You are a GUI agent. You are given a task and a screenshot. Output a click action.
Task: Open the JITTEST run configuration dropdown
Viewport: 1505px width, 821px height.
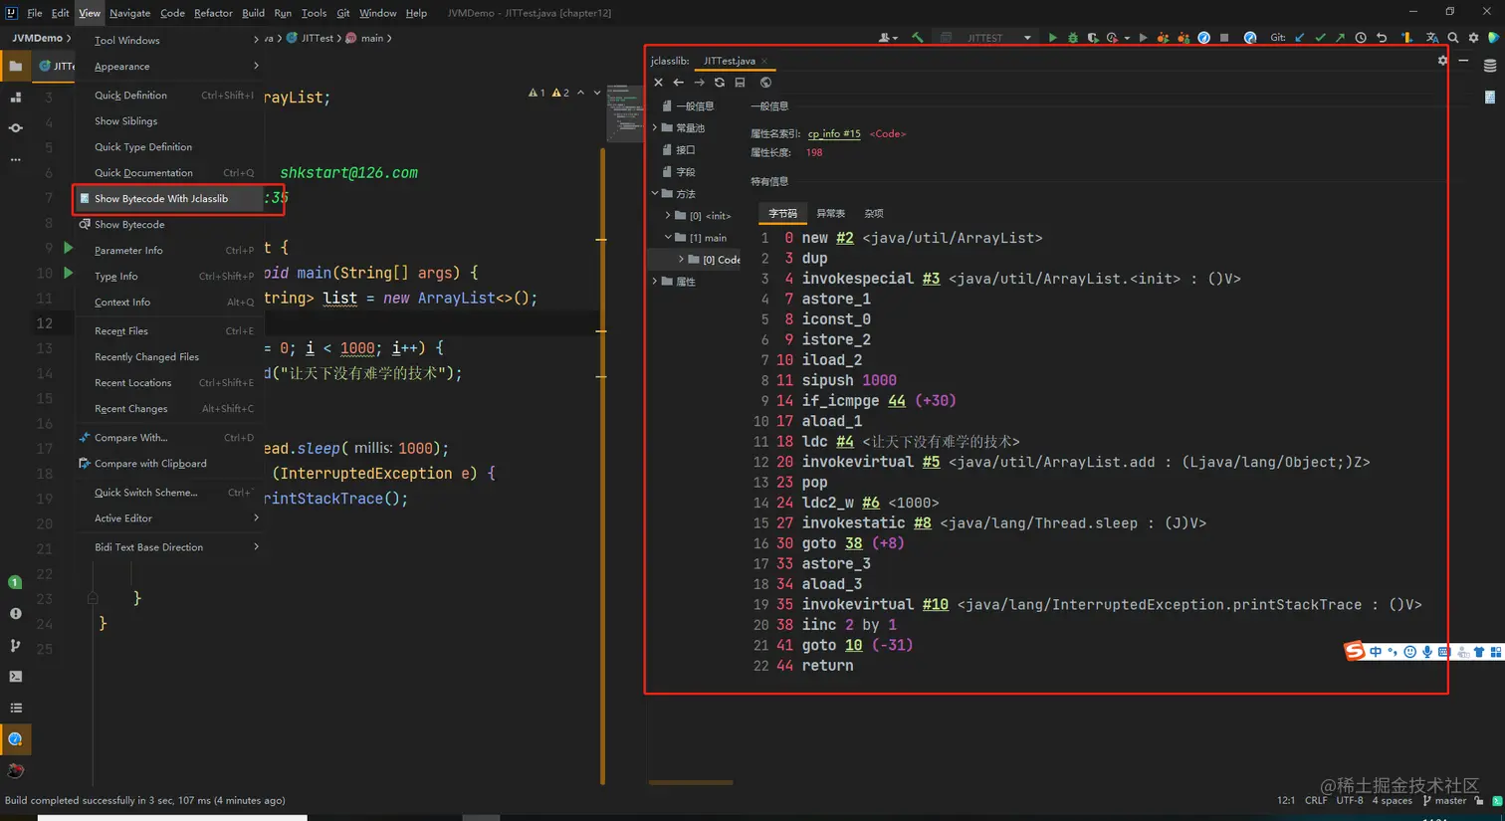[986, 38]
